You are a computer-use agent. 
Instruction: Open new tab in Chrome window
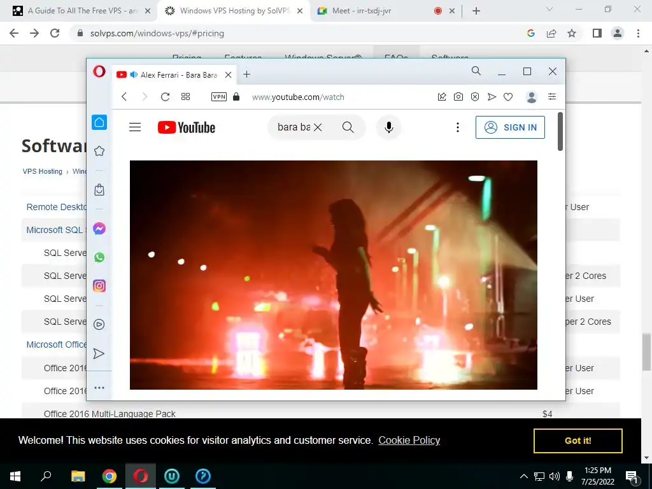[x=476, y=11]
